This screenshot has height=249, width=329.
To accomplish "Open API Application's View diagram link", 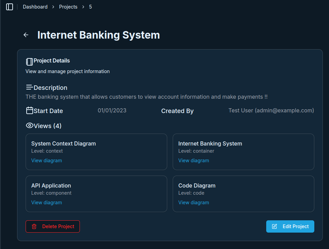I will 46,203.
